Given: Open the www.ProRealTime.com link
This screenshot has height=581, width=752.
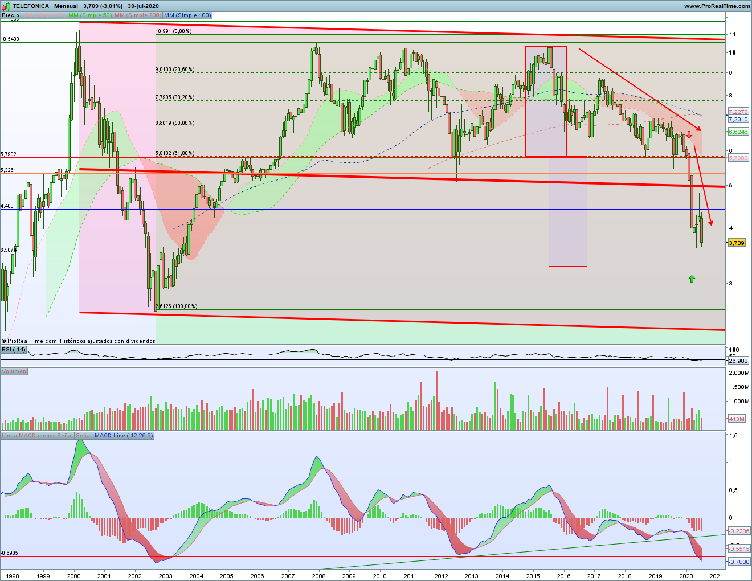Looking at the screenshot, I should (x=717, y=6).
